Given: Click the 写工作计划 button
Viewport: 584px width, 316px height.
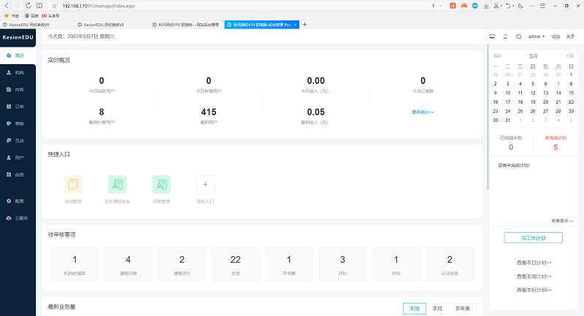Looking at the screenshot, I should click(x=533, y=237).
